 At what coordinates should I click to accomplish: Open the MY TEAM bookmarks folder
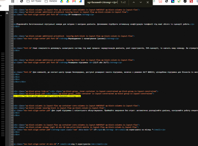[x=34, y=1]
